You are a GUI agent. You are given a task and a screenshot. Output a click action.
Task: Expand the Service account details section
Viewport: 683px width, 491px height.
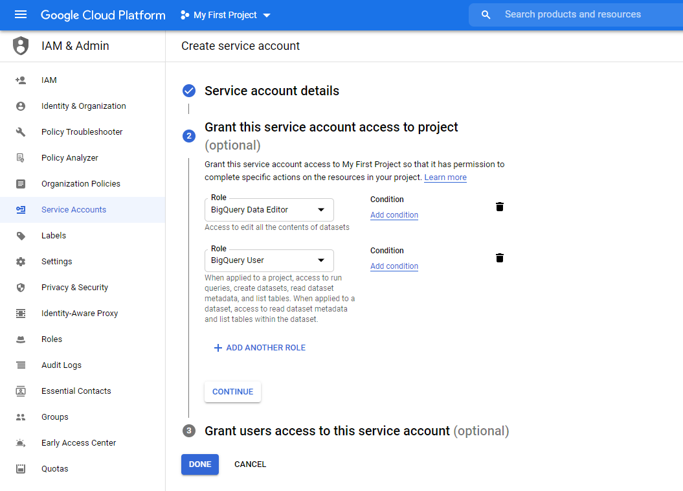[x=272, y=91]
